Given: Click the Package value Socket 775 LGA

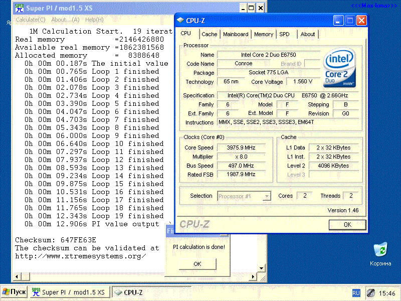Looking at the screenshot, I should (x=269, y=72).
